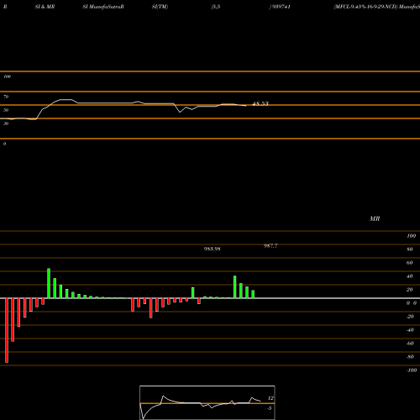The width and height of the screenshot is (420, 420).
Task: Click the RSI axis label 50
Action: coord(6,110)
